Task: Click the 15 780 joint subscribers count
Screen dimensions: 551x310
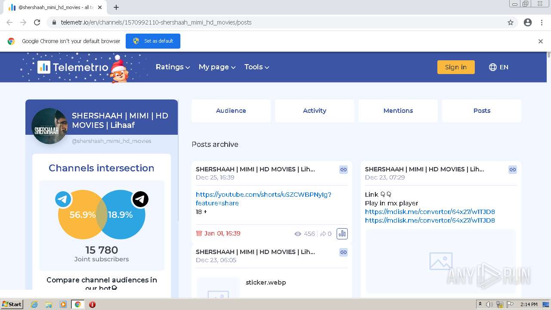Action: [102, 250]
